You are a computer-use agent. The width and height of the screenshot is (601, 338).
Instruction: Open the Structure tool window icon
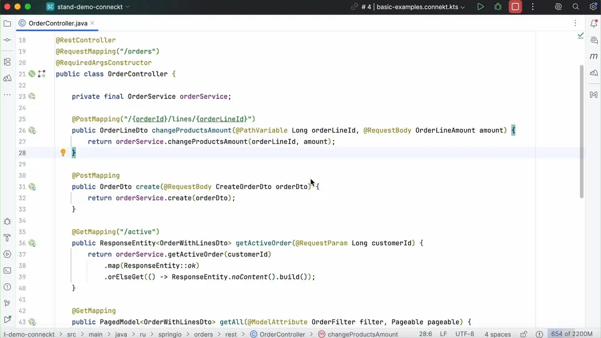coord(7,62)
